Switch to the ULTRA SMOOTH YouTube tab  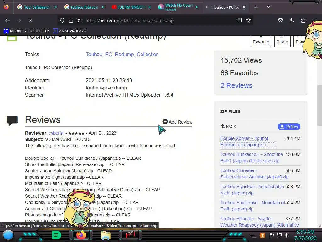point(131,7)
